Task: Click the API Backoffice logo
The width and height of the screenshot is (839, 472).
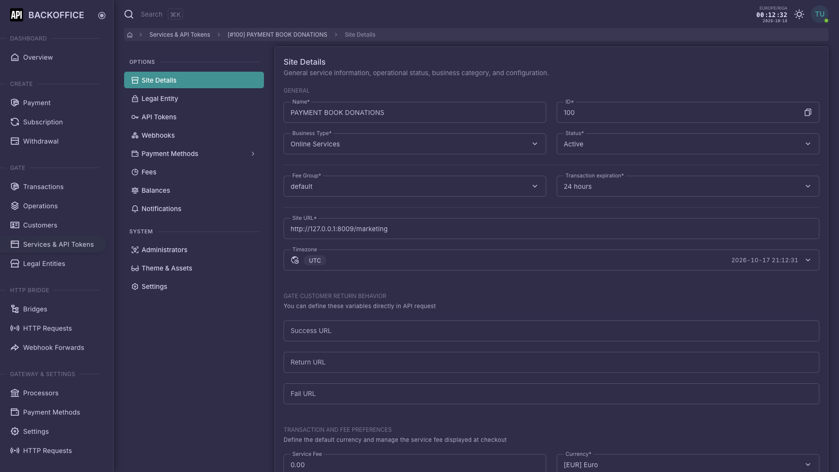Action: click(x=47, y=15)
